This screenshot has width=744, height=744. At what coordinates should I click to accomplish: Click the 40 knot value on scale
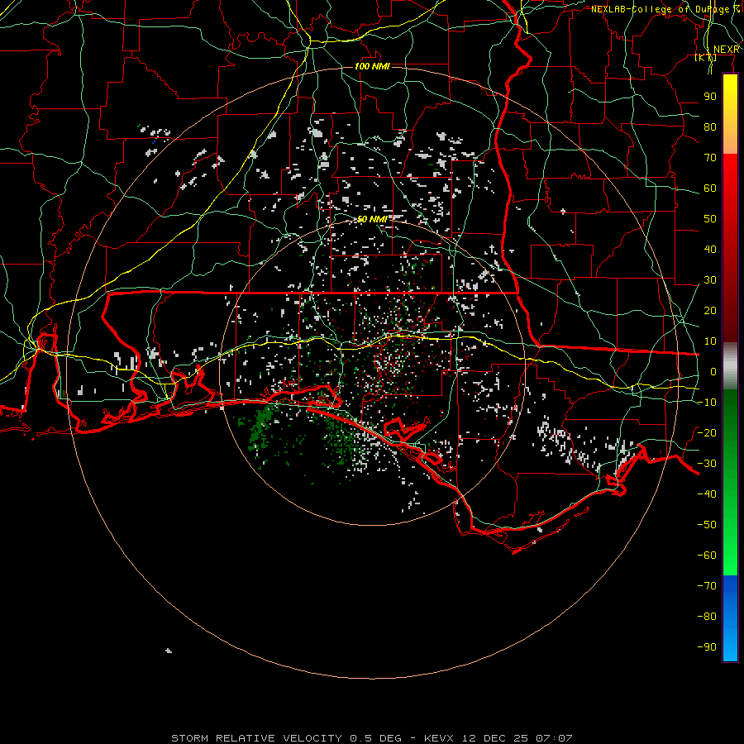(710, 250)
